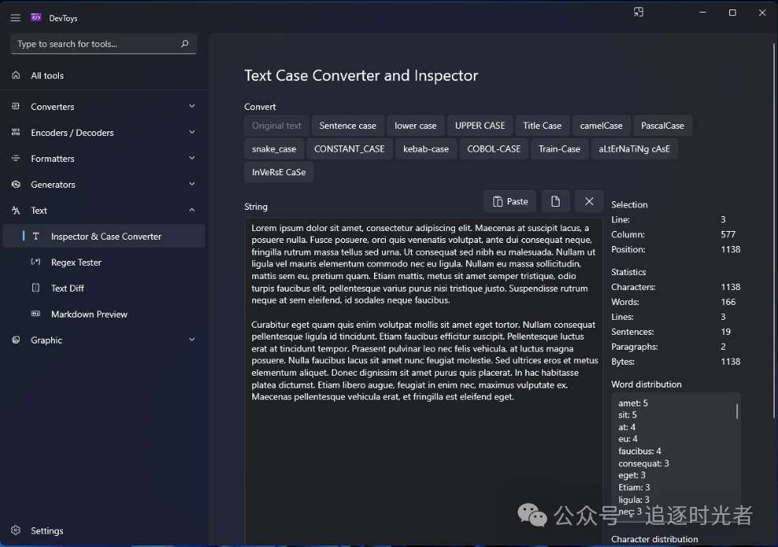
Task: Toggle compact overlay mode icon in title bar
Action: point(639,12)
